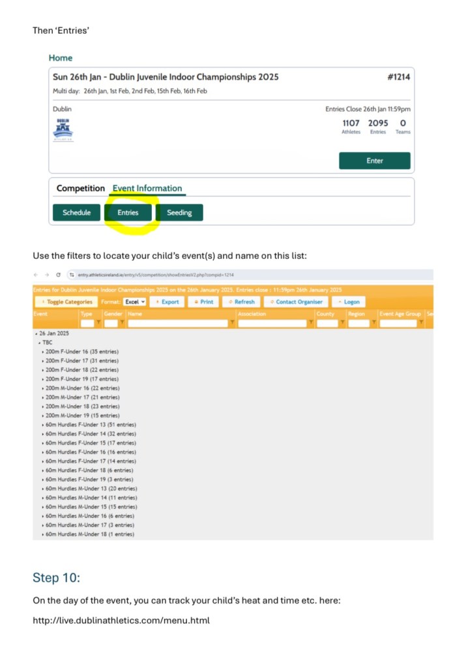Switch to the Competition tab

[x=80, y=189]
